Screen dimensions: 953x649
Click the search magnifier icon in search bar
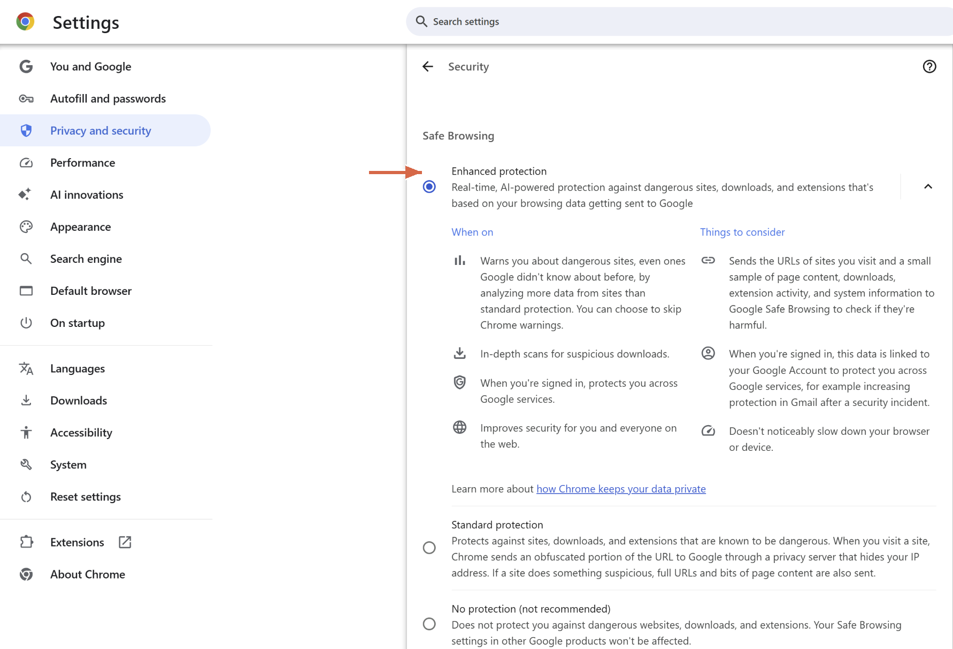pyautogui.click(x=421, y=21)
